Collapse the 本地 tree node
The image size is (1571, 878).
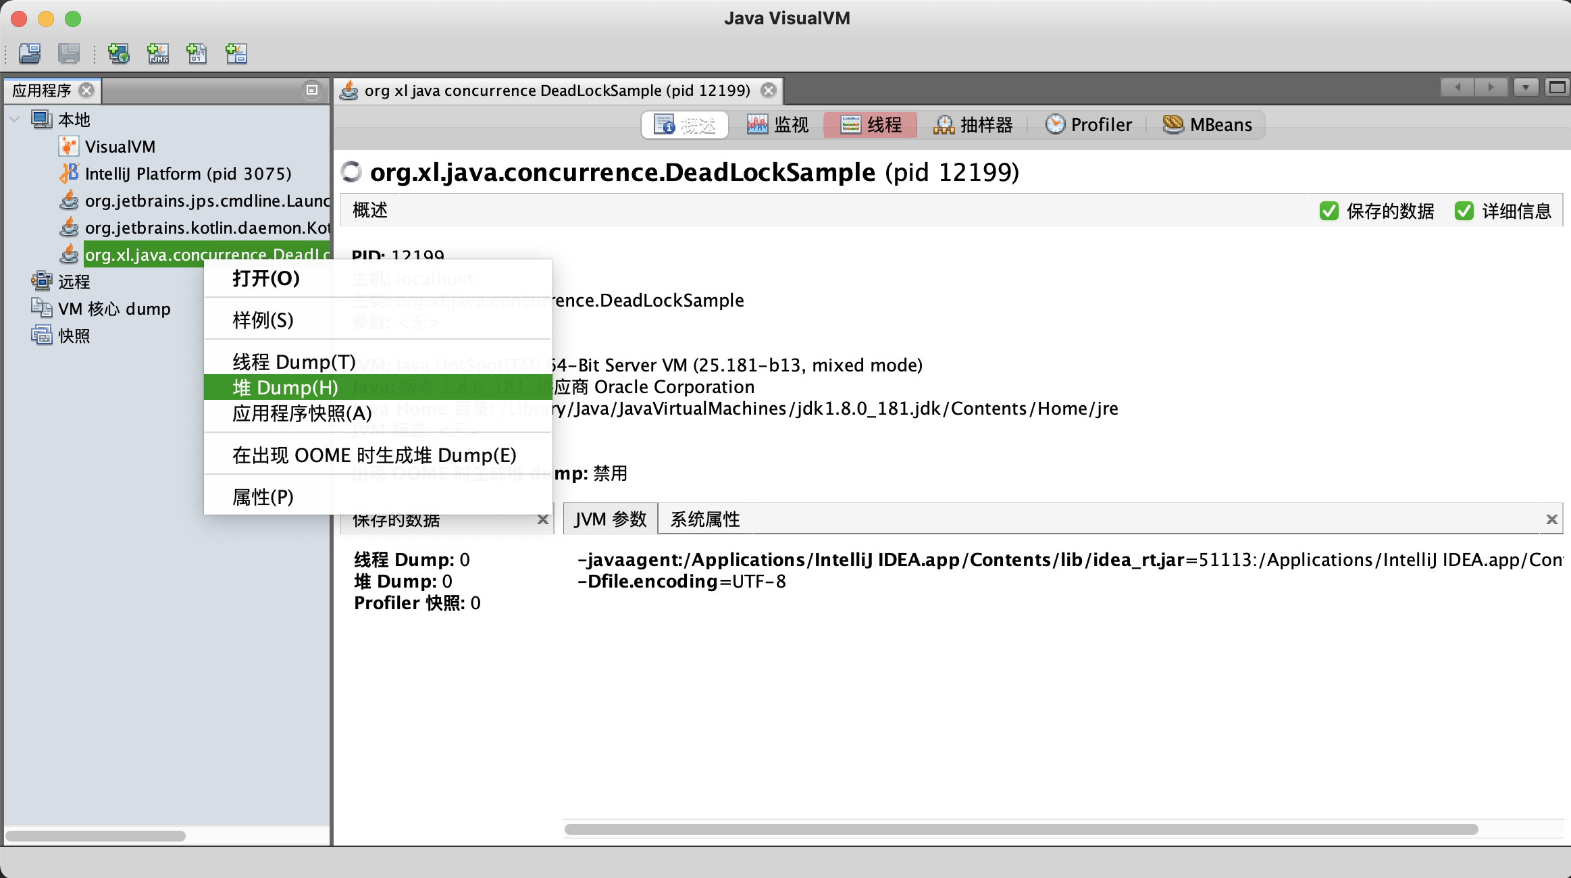coord(14,120)
